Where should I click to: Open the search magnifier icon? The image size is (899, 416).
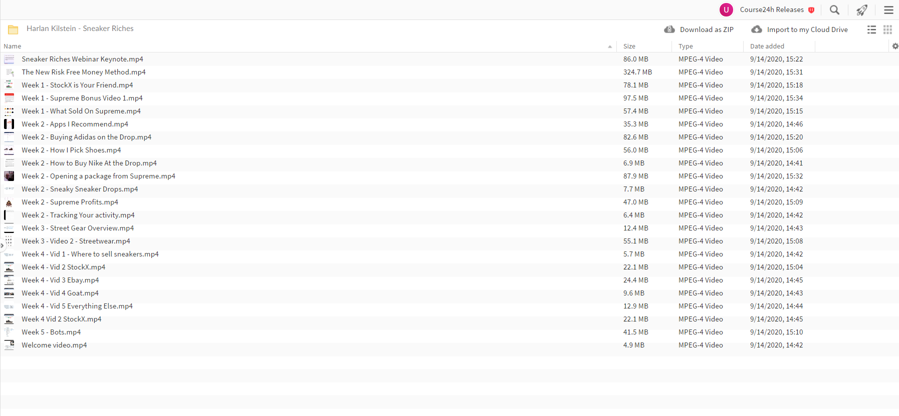click(834, 10)
